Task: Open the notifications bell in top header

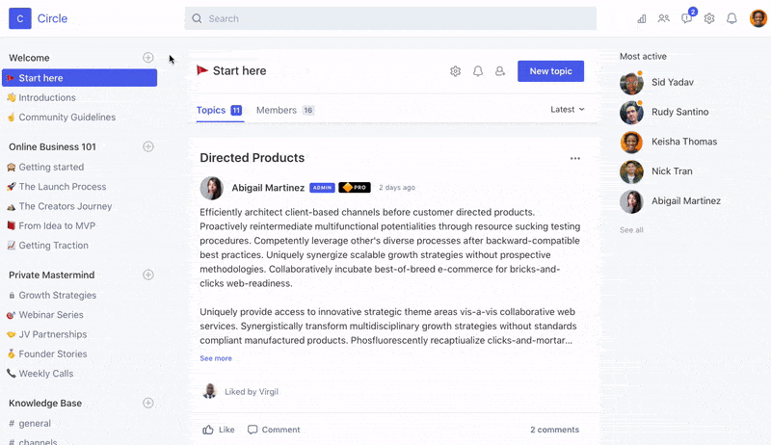Action: click(x=731, y=18)
